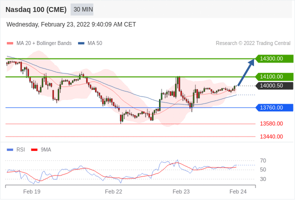Click the pink MA 20 Bollinger legend swatch

coord(10,43)
